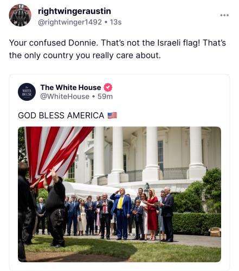Visit the @rightwinger1492 handle
Image resolution: width=239 pixels, height=271 pixels.
coord(70,22)
